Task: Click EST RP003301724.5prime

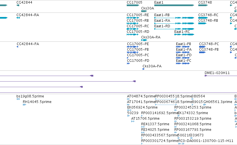Action: (160, 141)
